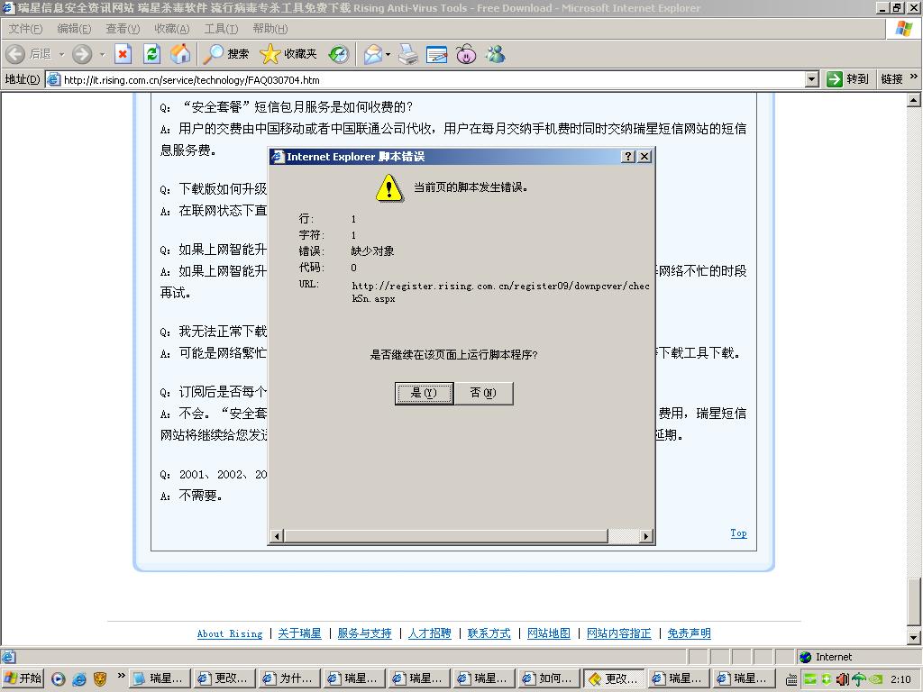
Task: Expand the Mail dropdown arrow
Action: [x=388, y=54]
